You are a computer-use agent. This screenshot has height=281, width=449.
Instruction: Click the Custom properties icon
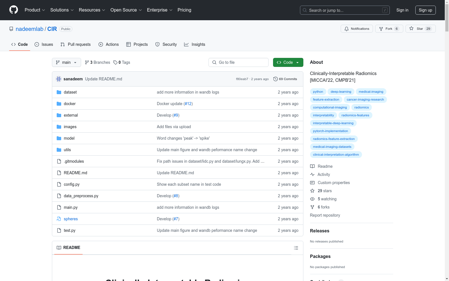click(312, 183)
